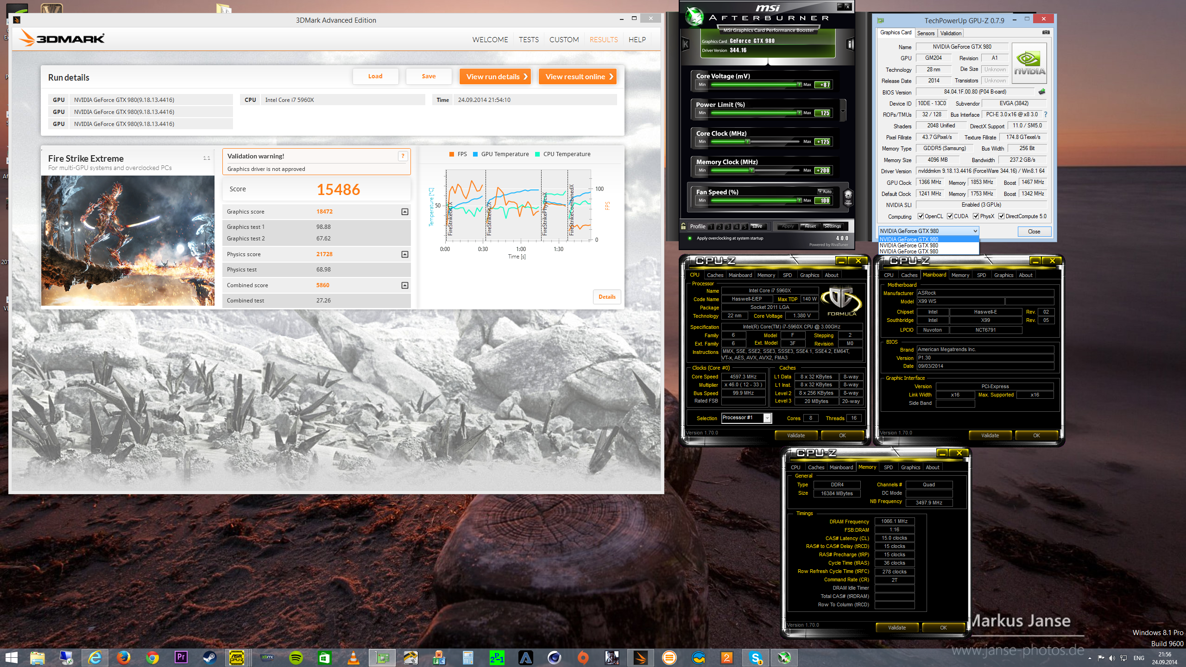The width and height of the screenshot is (1186, 667).
Task: Show hidden system tray icons
Action: 1090,658
